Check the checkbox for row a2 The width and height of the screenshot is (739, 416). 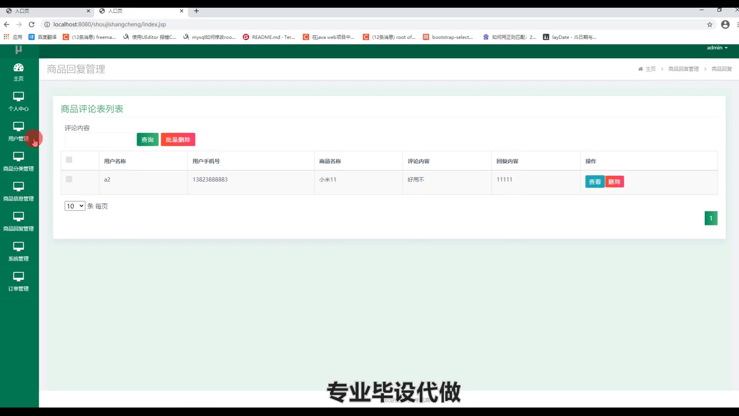[69, 179]
